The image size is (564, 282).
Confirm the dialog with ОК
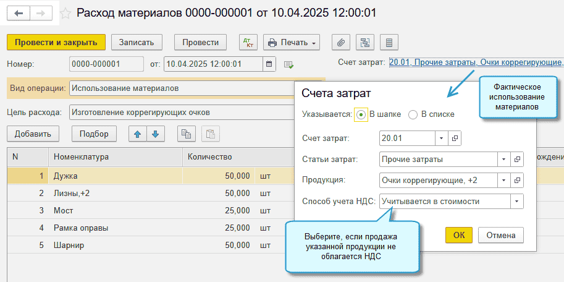point(458,235)
